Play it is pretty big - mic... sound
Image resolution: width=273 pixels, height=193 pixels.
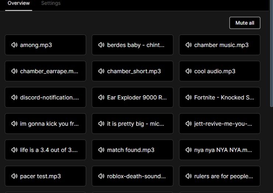[x=132, y=124]
